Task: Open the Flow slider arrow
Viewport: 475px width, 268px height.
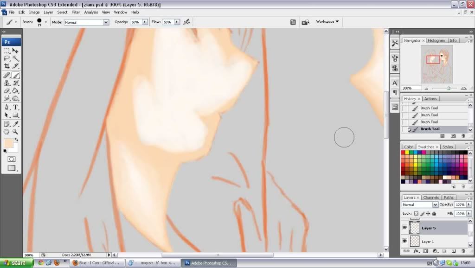Action: coord(177,22)
